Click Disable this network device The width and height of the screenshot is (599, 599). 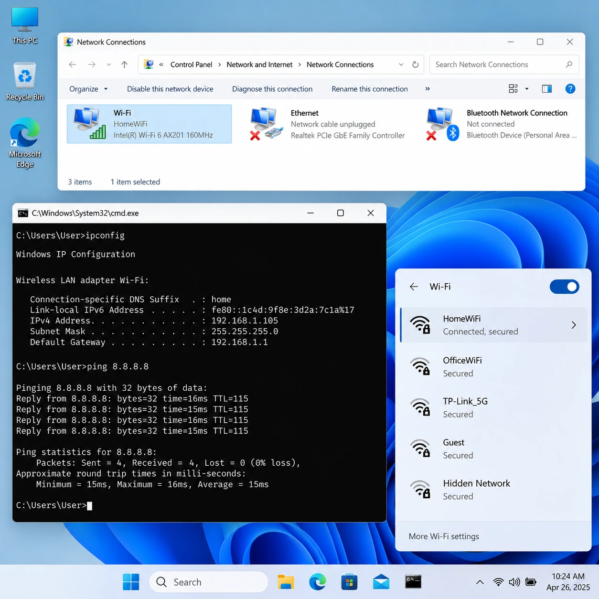(x=170, y=89)
